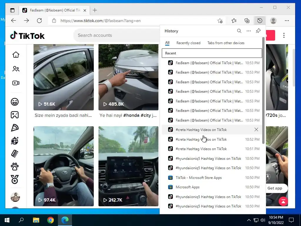The height and width of the screenshot is (226, 301).
Task: Open #creta Hashtag Videos entry at 10:52 PM
Action: click(x=212, y=139)
